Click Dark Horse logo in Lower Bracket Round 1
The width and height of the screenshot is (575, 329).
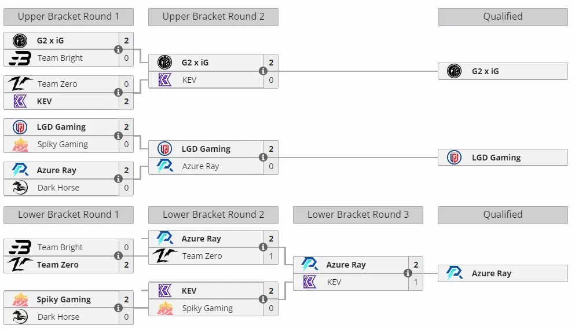20,316
